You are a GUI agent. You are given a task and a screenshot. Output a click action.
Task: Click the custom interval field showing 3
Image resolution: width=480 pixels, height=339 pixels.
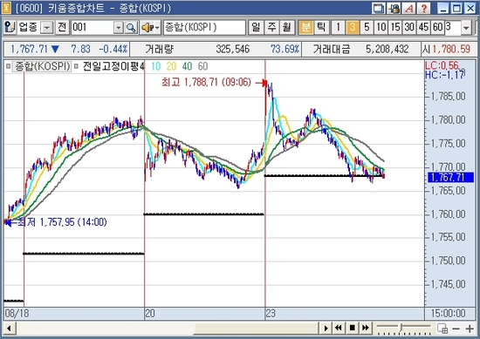(453, 28)
